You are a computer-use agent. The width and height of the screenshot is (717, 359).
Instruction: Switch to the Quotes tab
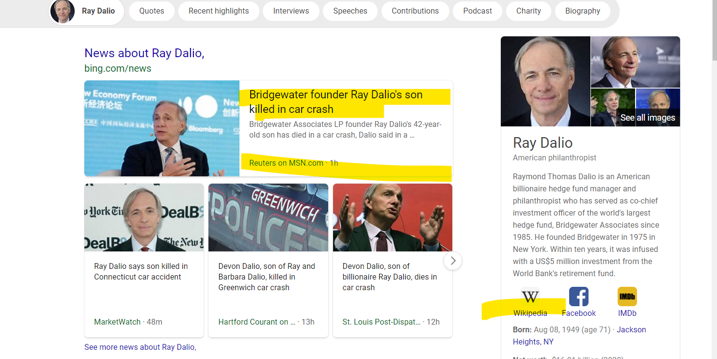point(152,11)
